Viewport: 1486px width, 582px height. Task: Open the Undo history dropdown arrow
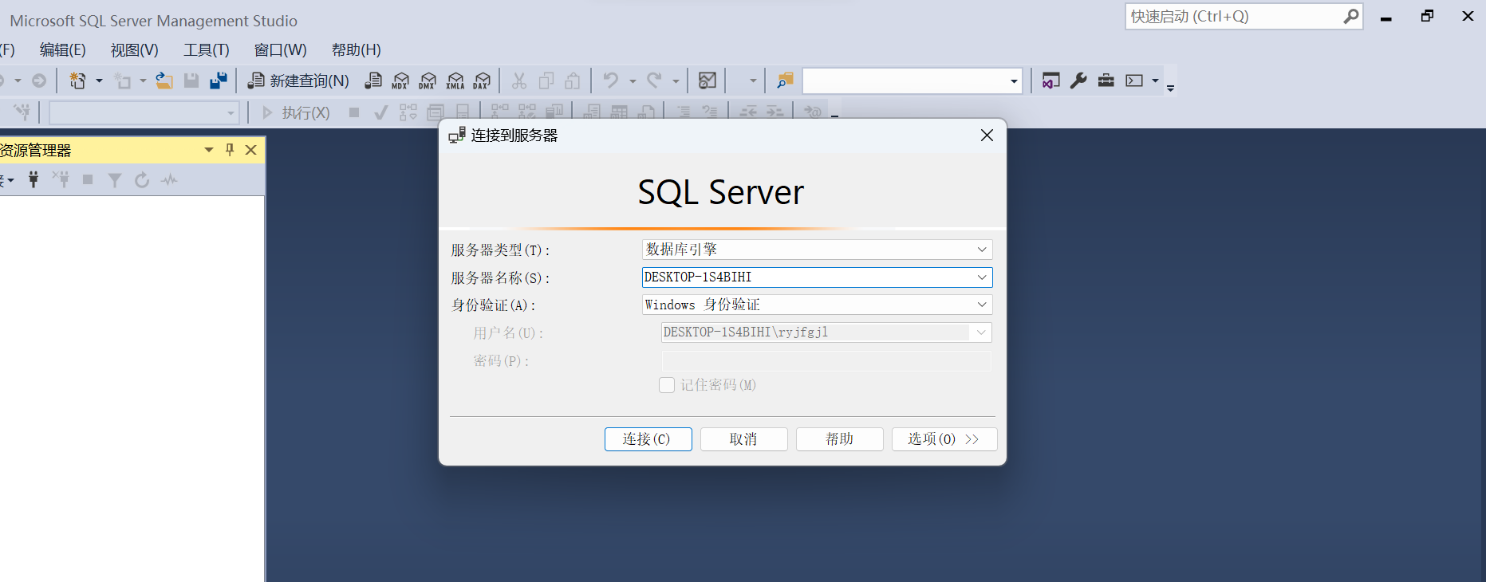pos(633,81)
